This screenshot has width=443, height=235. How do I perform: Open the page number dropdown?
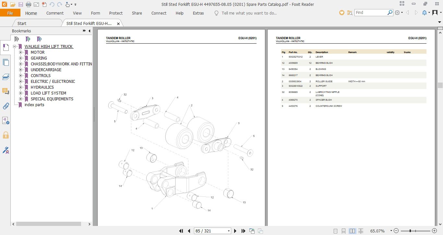point(229,231)
